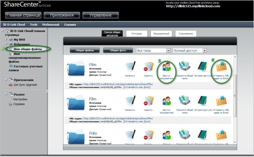Viewport: 254px width, 157px height.
Task: Click the Foto folder name
Action: (x=93, y=133)
